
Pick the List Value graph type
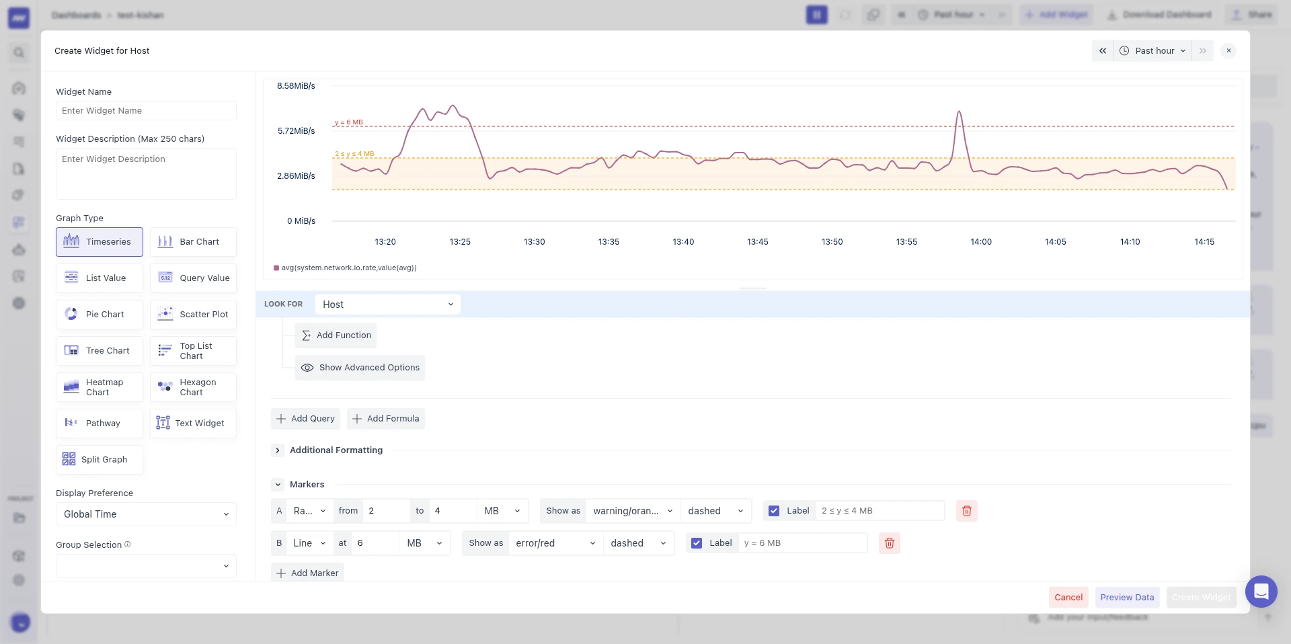[x=100, y=278]
